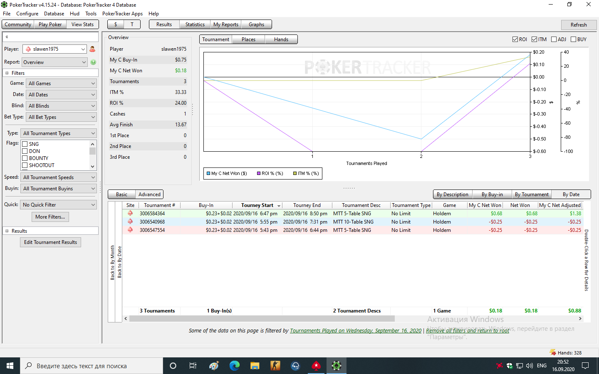Click the Refresh button
Image resolution: width=599 pixels, height=374 pixels.
[x=579, y=25]
